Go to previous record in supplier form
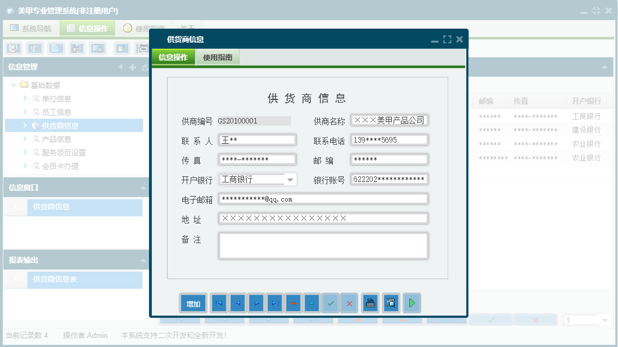This screenshot has height=347, width=618. [238, 303]
